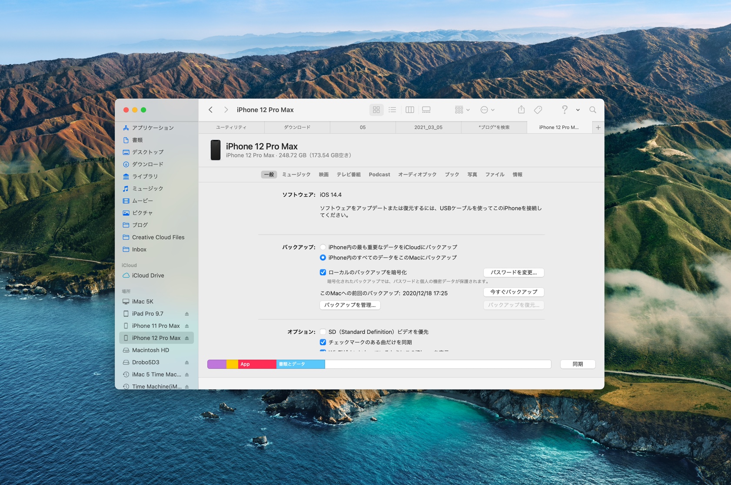
Task: Switch to the 05 tab
Action: coord(363,127)
